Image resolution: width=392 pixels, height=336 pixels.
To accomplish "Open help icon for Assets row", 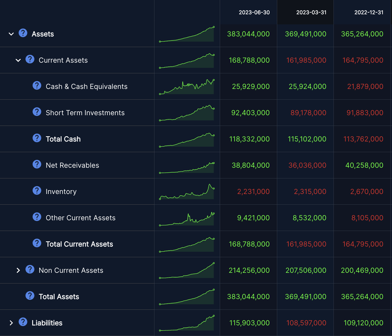I will tap(23, 33).
